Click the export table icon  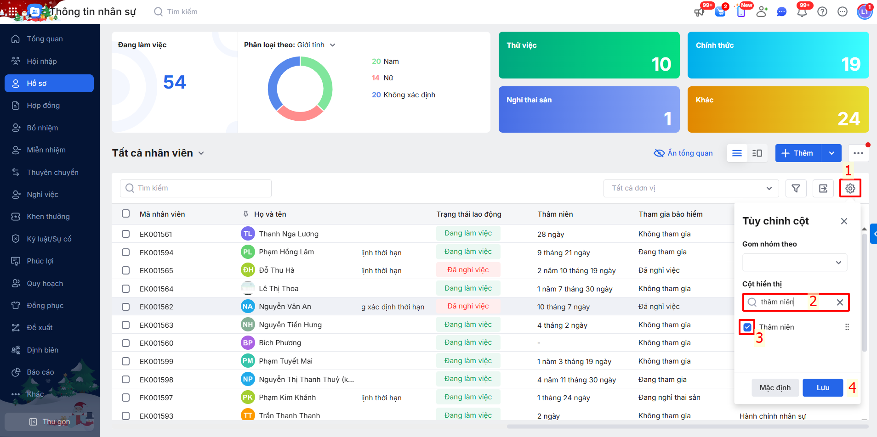(x=823, y=188)
